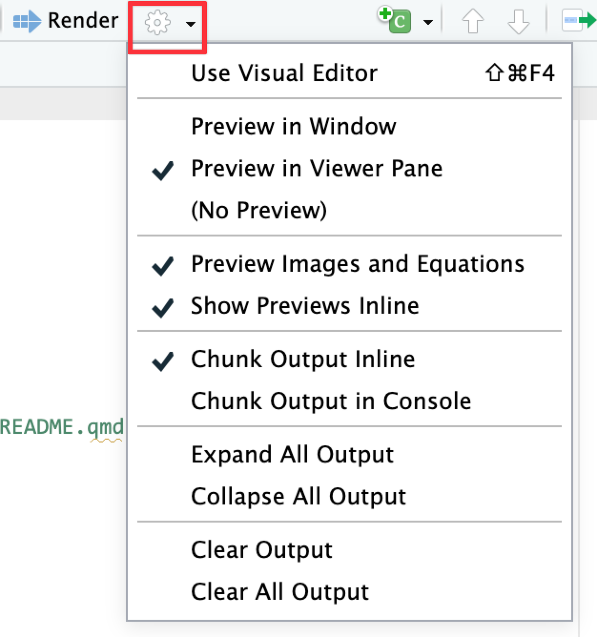The image size is (597, 637).
Task: Select Preview in Window
Action: pos(293,127)
